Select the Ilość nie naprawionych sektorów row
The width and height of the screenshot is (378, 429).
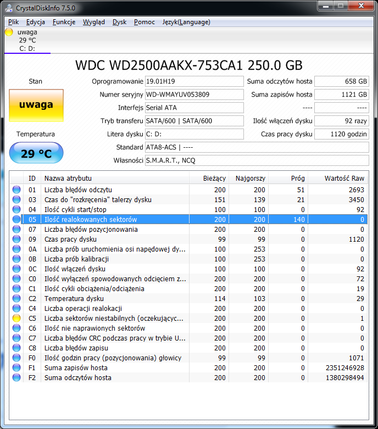point(189,328)
